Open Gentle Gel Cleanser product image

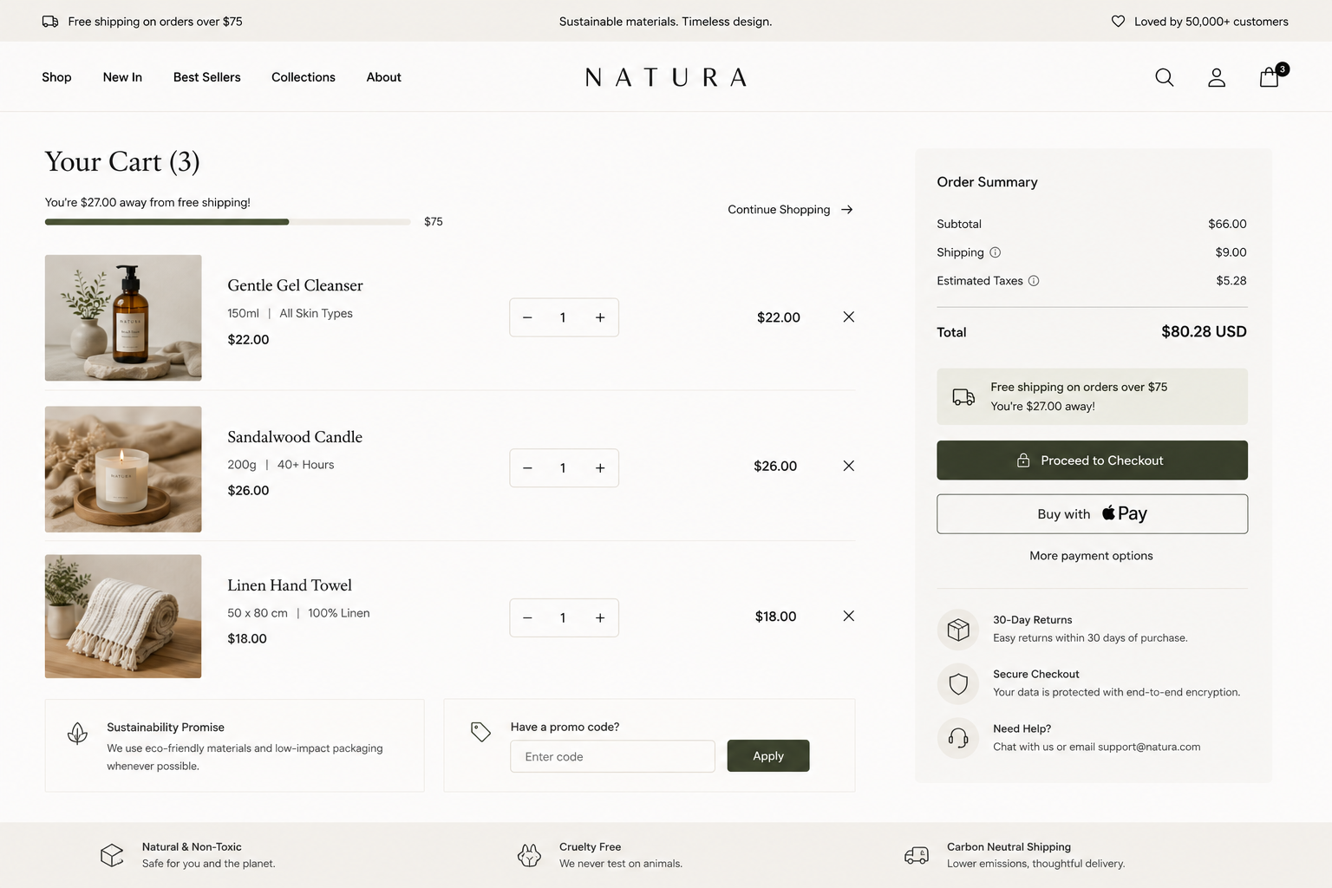coord(123,317)
